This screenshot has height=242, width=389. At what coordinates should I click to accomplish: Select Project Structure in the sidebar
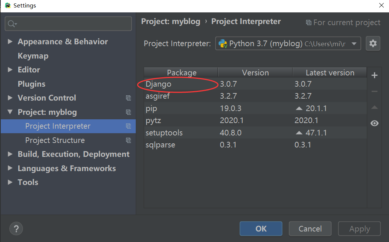click(x=55, y=140)
